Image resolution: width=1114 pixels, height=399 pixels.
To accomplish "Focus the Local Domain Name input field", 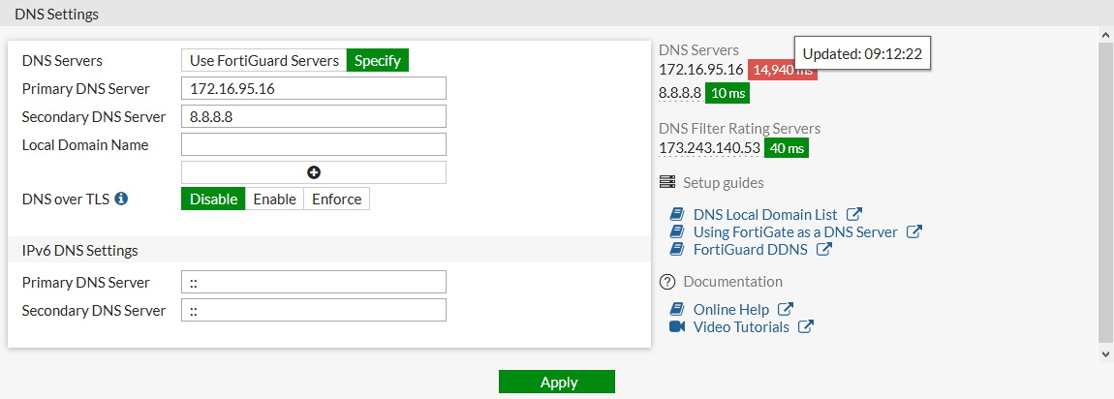I will coord(313,144).
